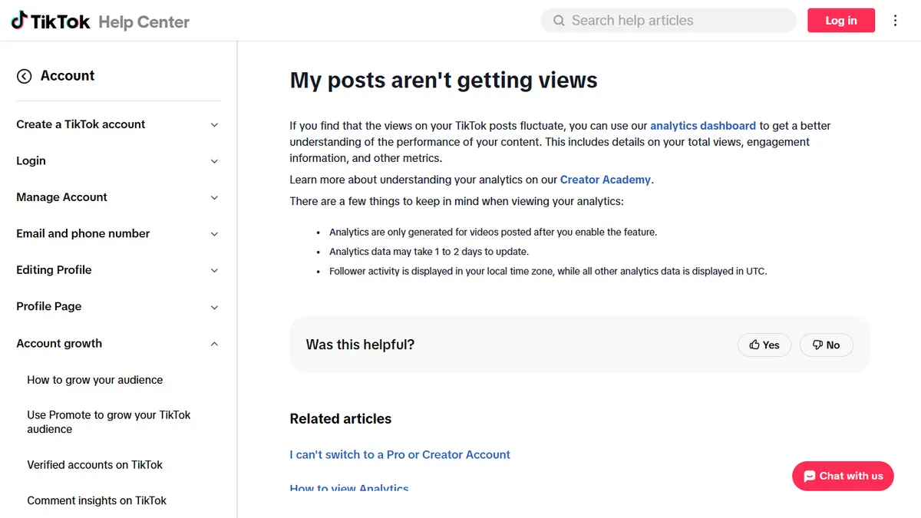This screenshot has width=921, height=518.
Task: Open How to grow your audience article
Action: click(x=94, y=380)
